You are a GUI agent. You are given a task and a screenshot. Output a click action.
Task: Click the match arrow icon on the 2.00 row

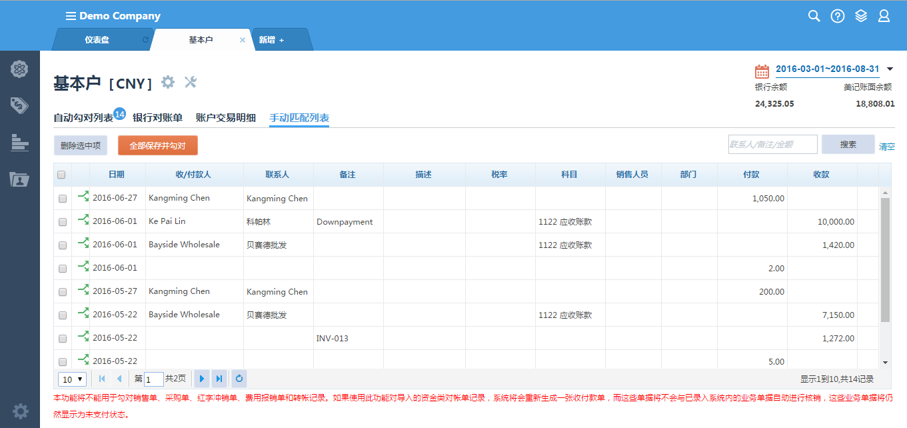83,267
